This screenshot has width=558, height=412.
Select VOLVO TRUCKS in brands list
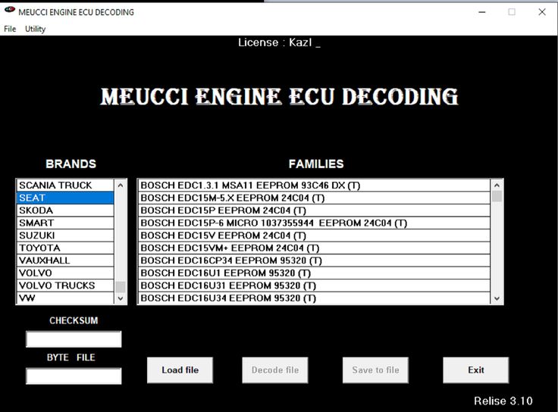[65, 286]
